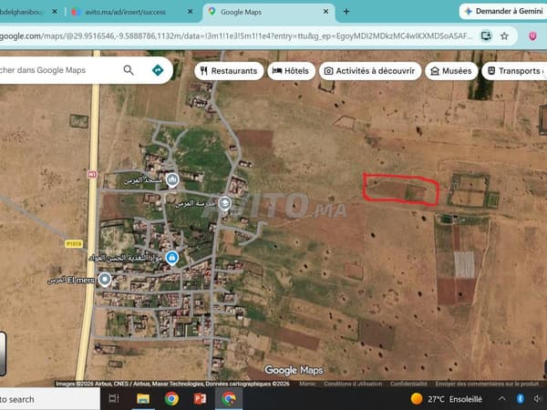Image resolution: width=547 pixels, height=410 pixels.
Task: Click the Bluetooth tray icon
Action: [x=521, y=398]
